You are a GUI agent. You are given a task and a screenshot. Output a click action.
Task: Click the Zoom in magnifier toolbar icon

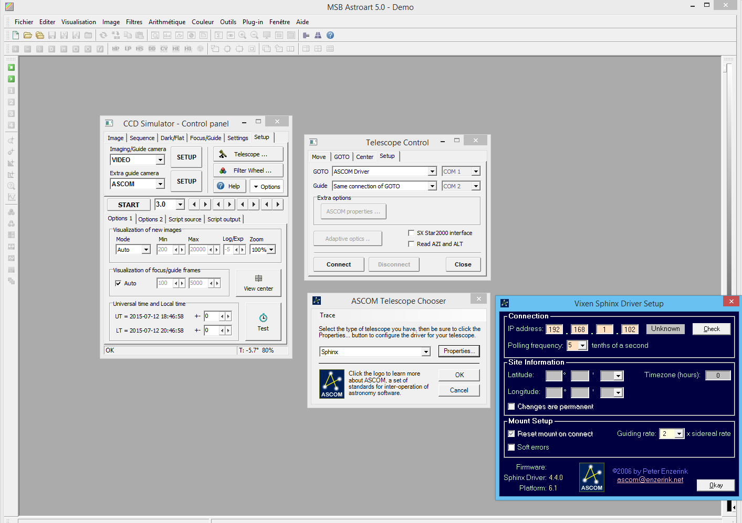243,35
